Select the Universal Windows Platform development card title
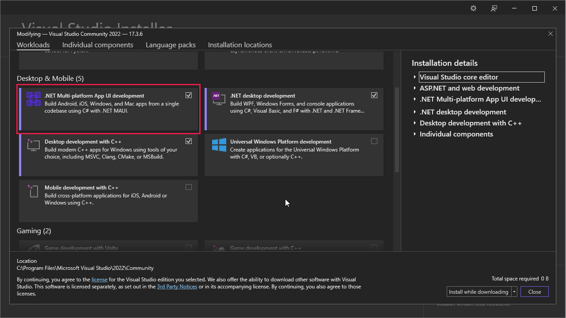 (x=281, y=142)
